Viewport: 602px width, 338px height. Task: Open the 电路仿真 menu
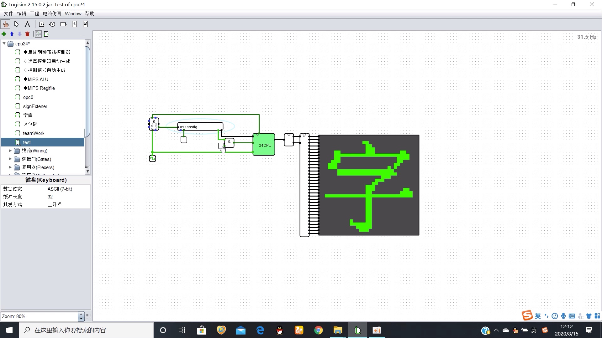(x=52, y=13)
